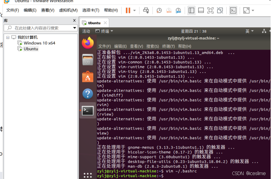The width and height of the screenshot is (271, 179).
Task: Click the hicolor-icon-theme 的触发器 line
Action: [160, 152]
